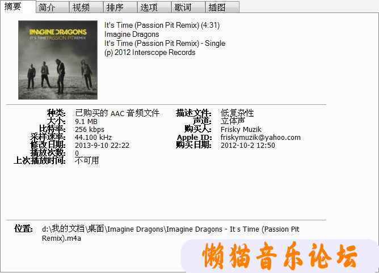Click the channels value "立体声"
379x273 pixels.
[233, 121]
